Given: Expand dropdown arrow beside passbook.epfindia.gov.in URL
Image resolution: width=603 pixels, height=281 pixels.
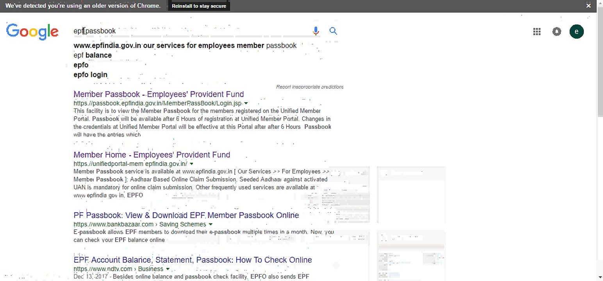Looking at the screenshot, I should tap(246, 103).
